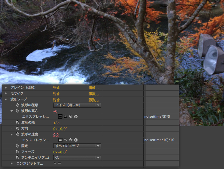This screenshot has width=224, height=169.
Task: Toggle stopwatch for 波形の幅 property
Action: point(18,123)
